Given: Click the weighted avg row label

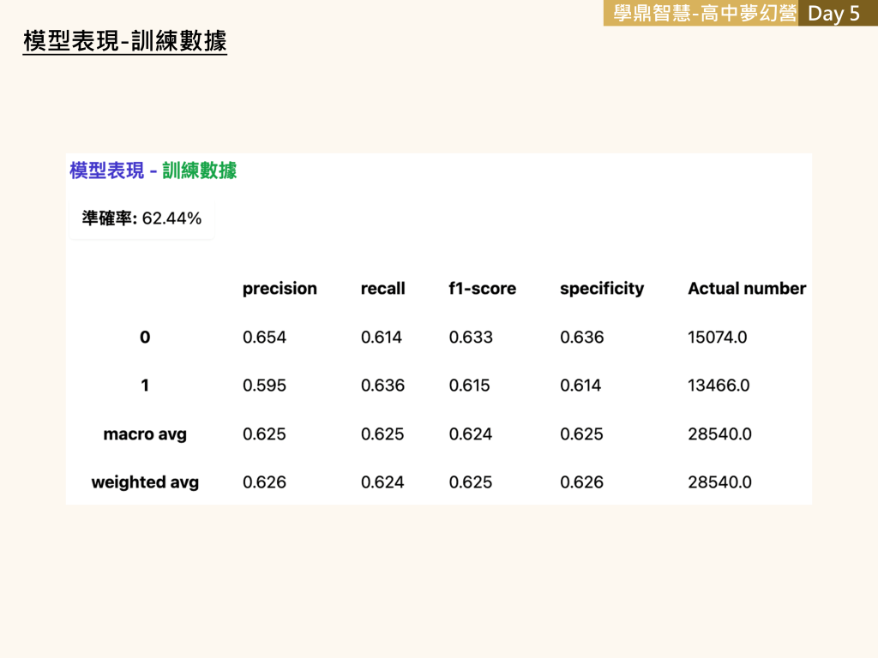Looking at the screenshot, I should 145,482.
